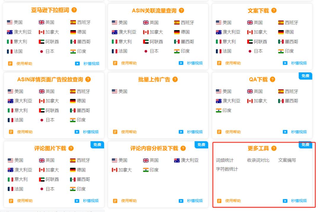The image size is (320, 212).
Task: Open 秒懂视频 link in QA下载 card
Action: coord(299,132)
